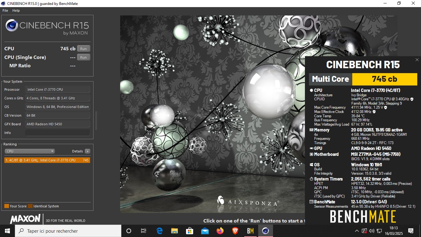Click the Timings CL9.0-9-9-24 2T value
The height and width of the screenshot is (237, 421).
[x=372, y=143]
